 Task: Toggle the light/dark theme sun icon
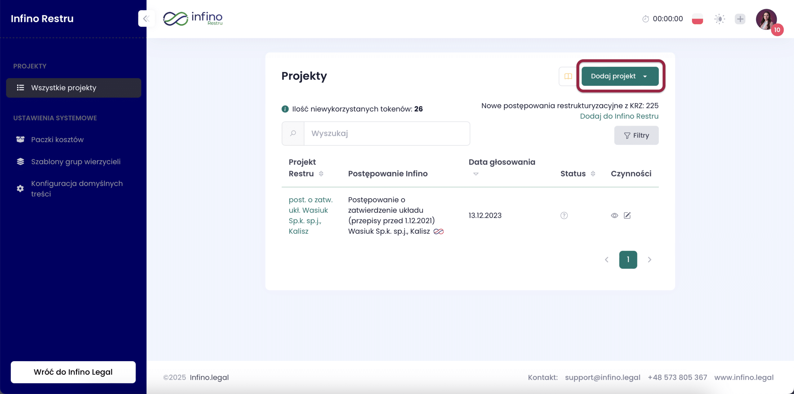click(720, 19)
